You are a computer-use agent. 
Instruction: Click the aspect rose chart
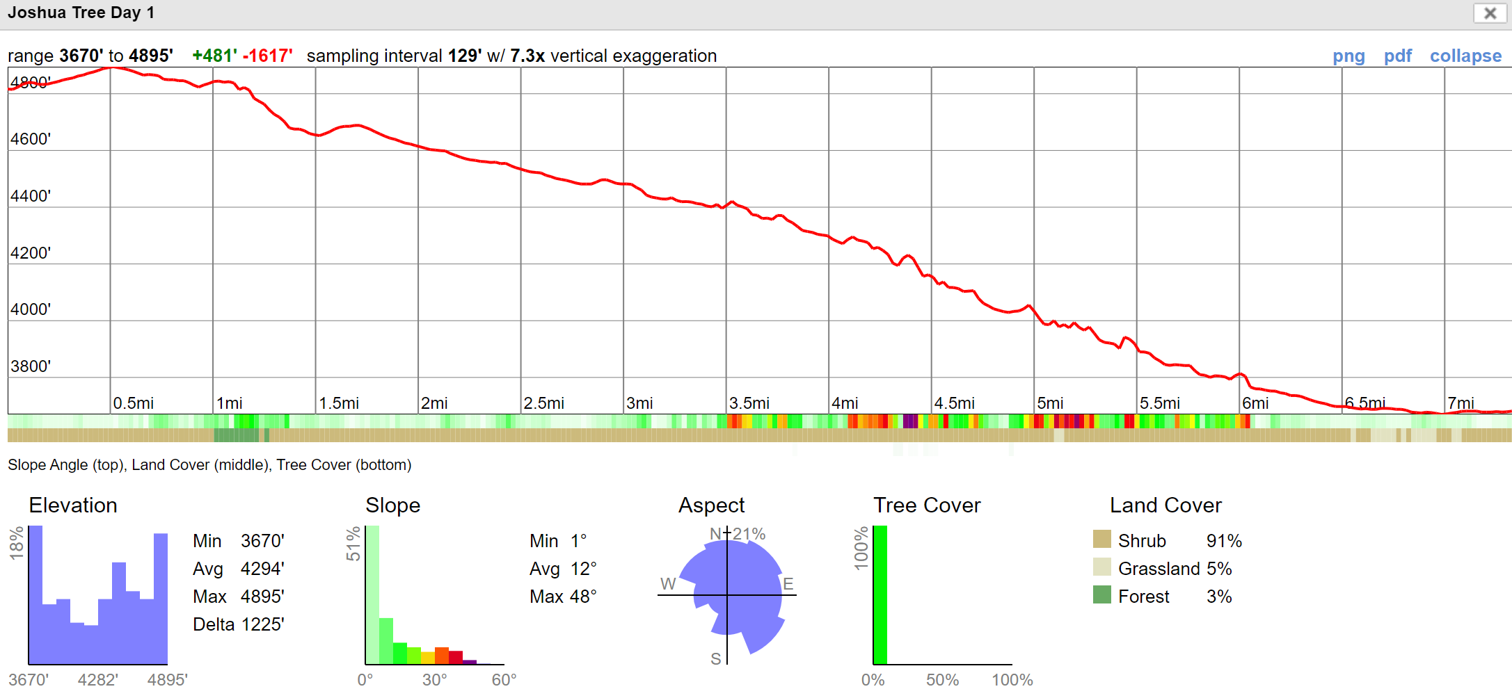pos(727,595)
